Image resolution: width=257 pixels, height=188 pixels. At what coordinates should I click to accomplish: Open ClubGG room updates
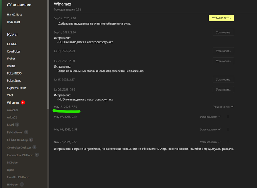tap(12, 44)
